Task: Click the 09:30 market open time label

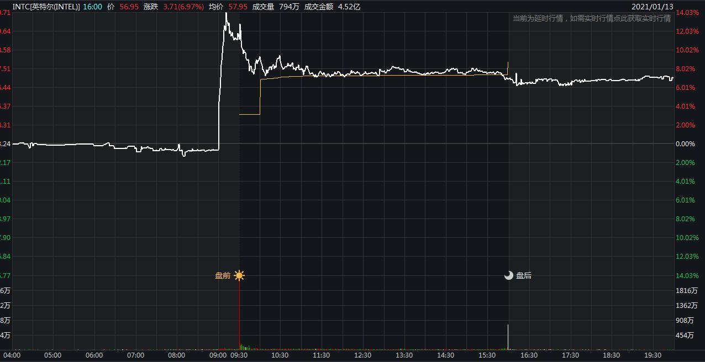Action: (x=239, y=355)
